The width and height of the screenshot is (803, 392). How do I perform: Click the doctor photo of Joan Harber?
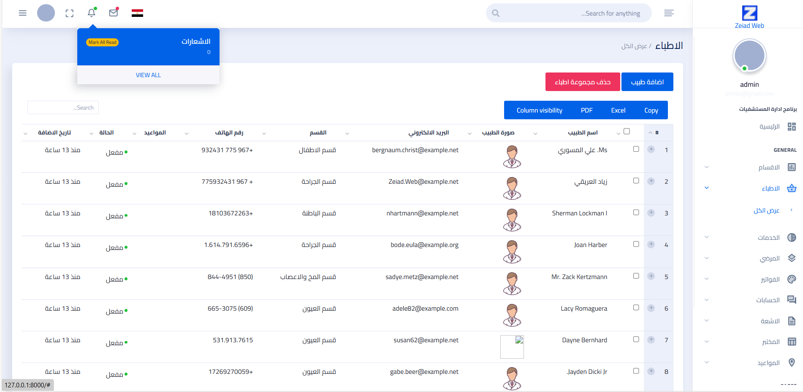pos(512,252)
